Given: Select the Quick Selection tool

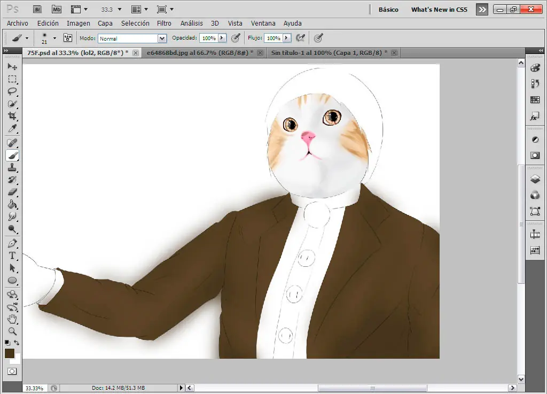Looking at the screenshot, I should [12, 104].
